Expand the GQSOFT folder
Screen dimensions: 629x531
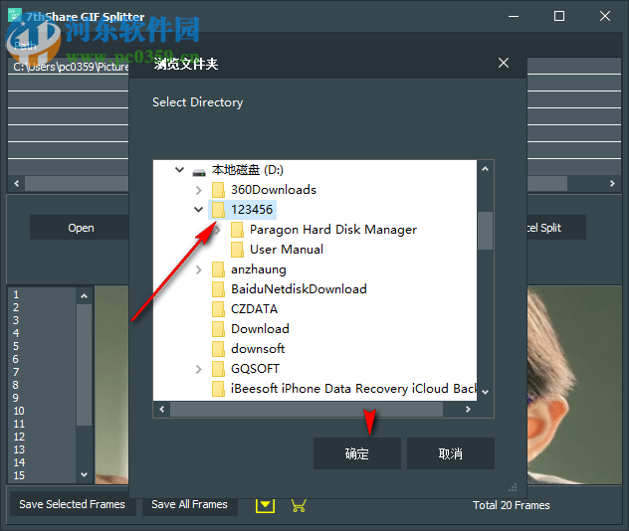click(x=199, y=369)
